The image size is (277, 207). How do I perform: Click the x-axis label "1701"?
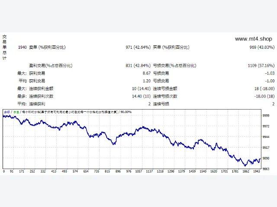tap(224, 171)
